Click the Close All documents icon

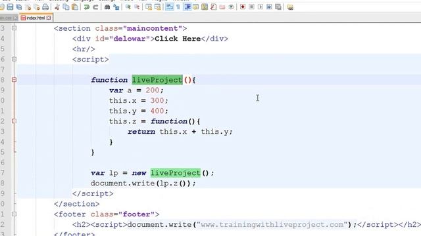point(37,7)
